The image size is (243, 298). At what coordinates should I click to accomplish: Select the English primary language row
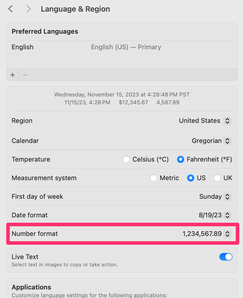click(x=75, y=47)
